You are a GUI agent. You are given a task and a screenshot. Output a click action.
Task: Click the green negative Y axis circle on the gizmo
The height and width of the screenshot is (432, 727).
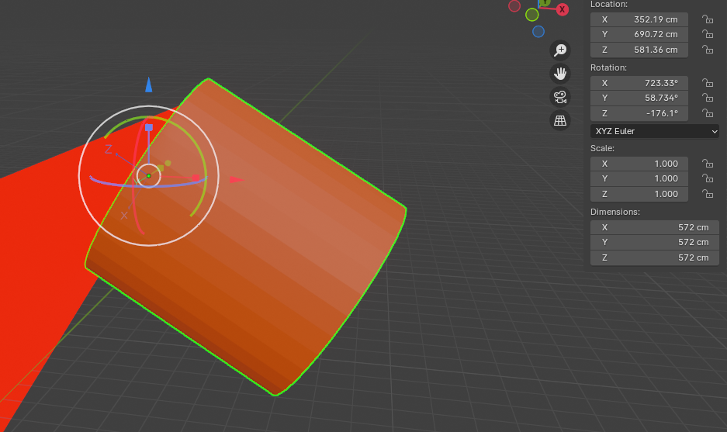pos(531,15)
